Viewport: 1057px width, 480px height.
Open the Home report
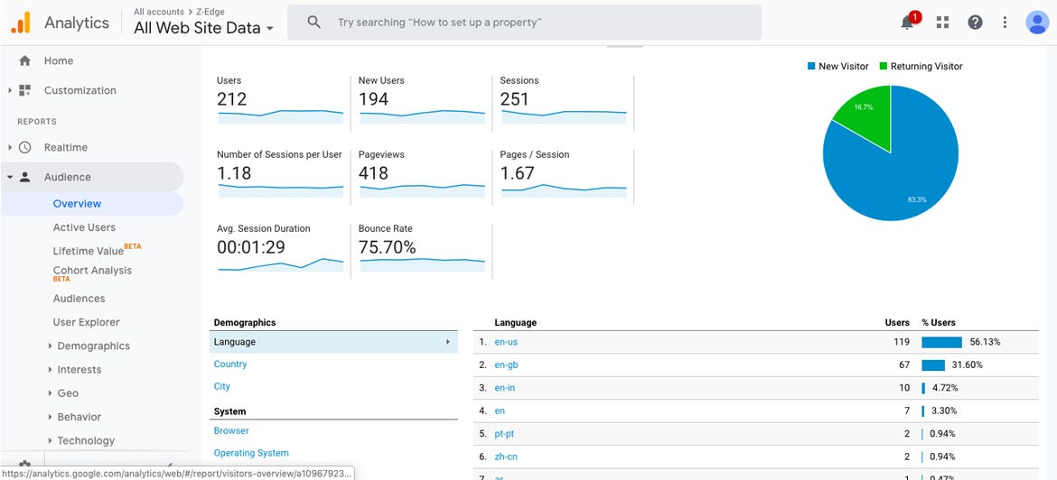[x=59, y=60]
